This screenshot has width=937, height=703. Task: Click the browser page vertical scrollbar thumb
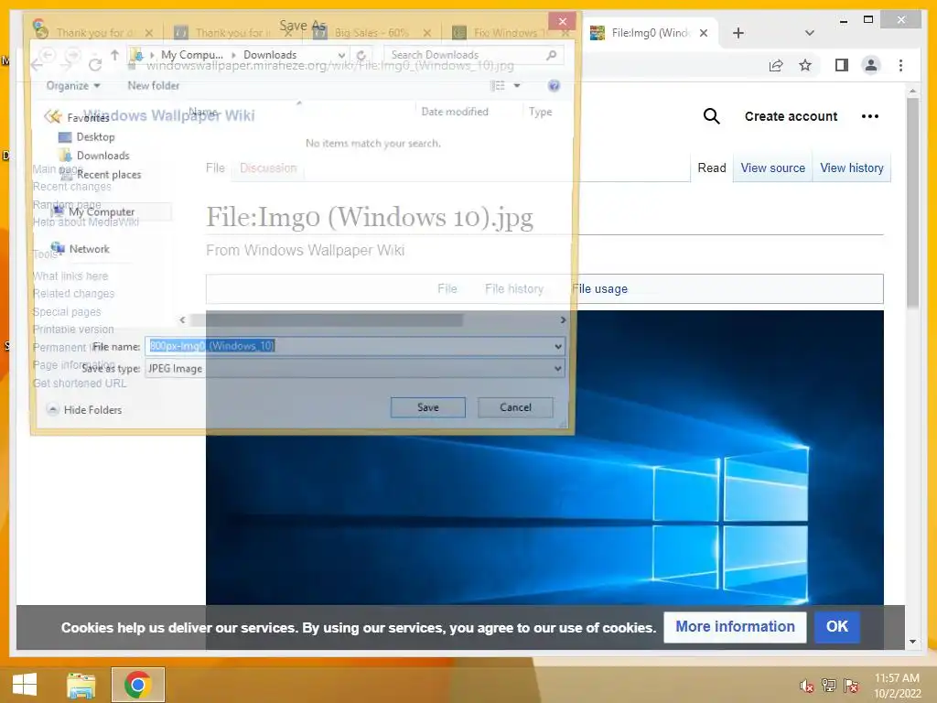click(x=912, y=203)
